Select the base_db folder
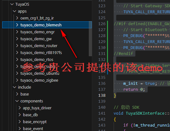Image resolution: width=170 pixels, height=131 pixels. coord(30,115)
